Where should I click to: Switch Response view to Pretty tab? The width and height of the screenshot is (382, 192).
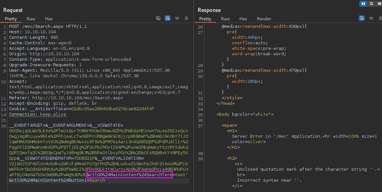pos(205,19)
